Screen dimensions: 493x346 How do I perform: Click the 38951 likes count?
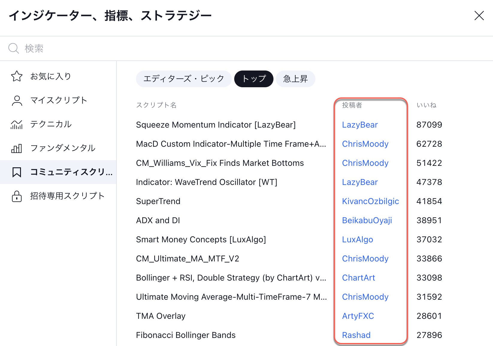point(429,221)
